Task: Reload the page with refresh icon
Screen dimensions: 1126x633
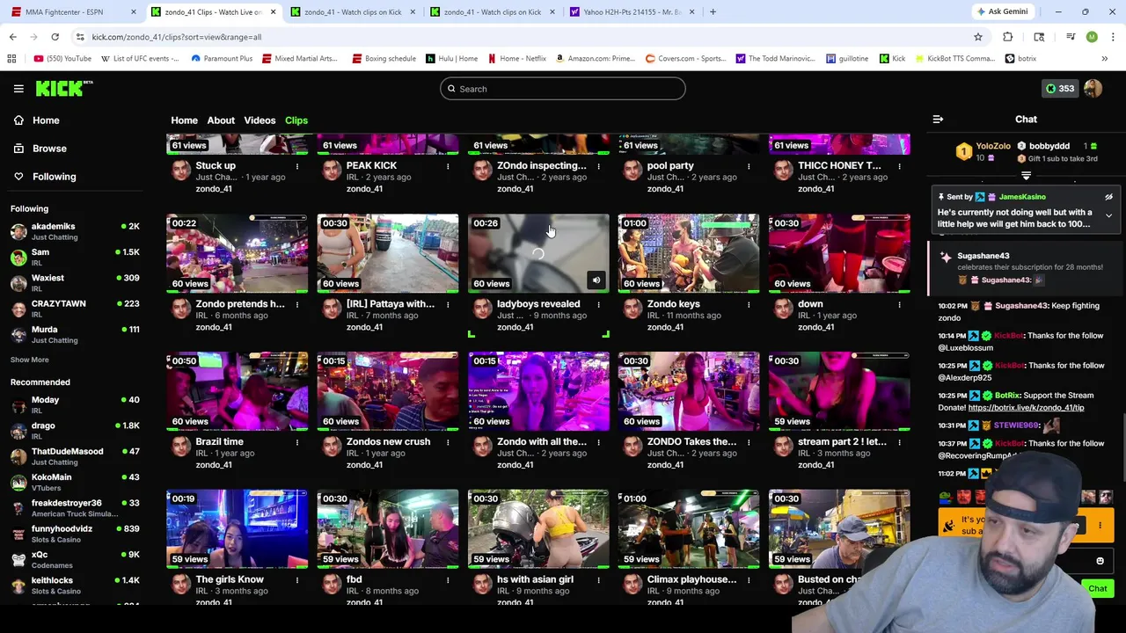Action: tap(55, 37)
